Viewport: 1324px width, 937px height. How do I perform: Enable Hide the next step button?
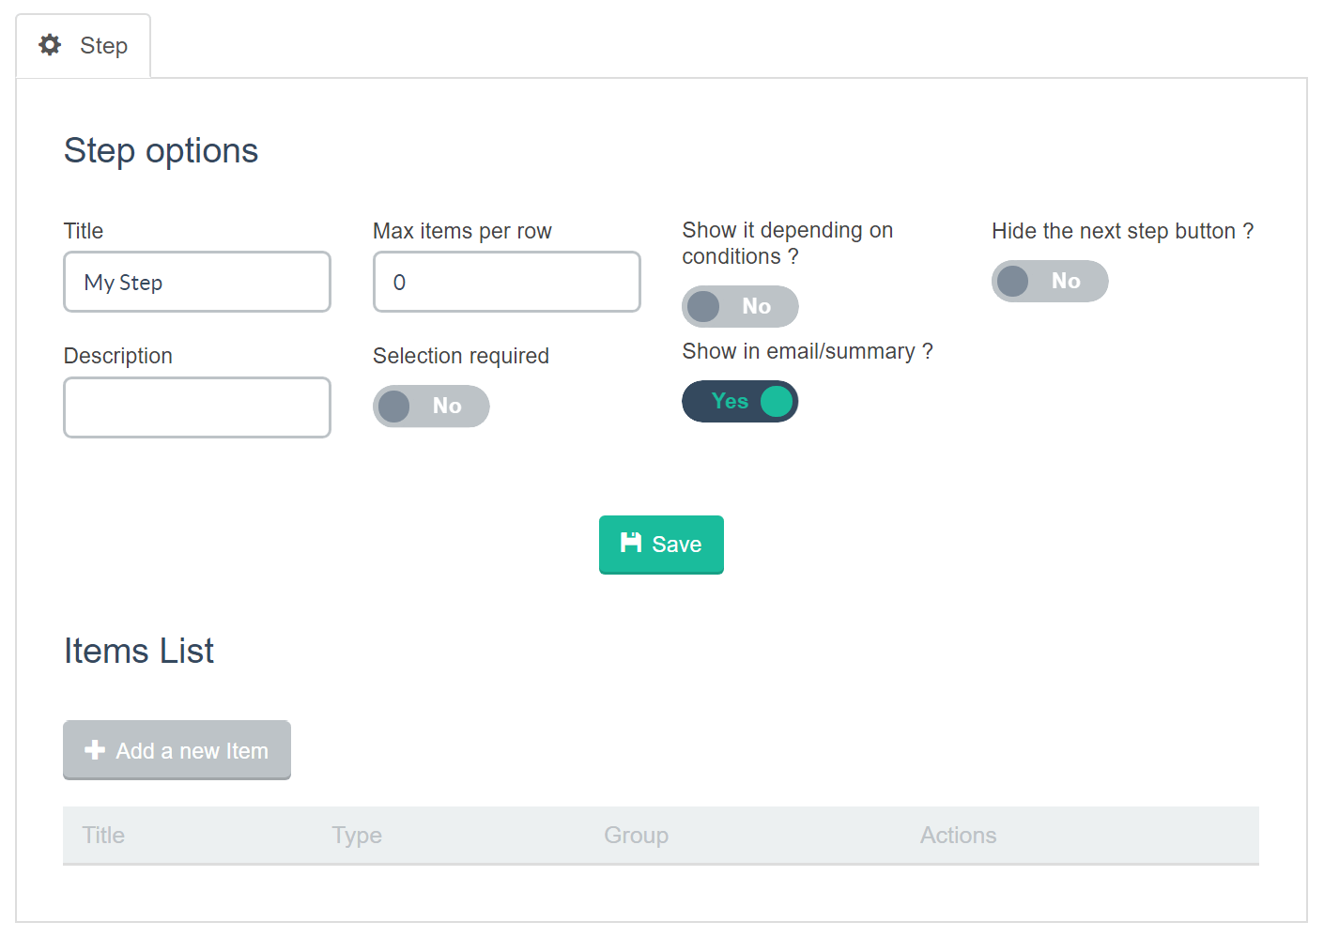click(x=1050, y=281)
